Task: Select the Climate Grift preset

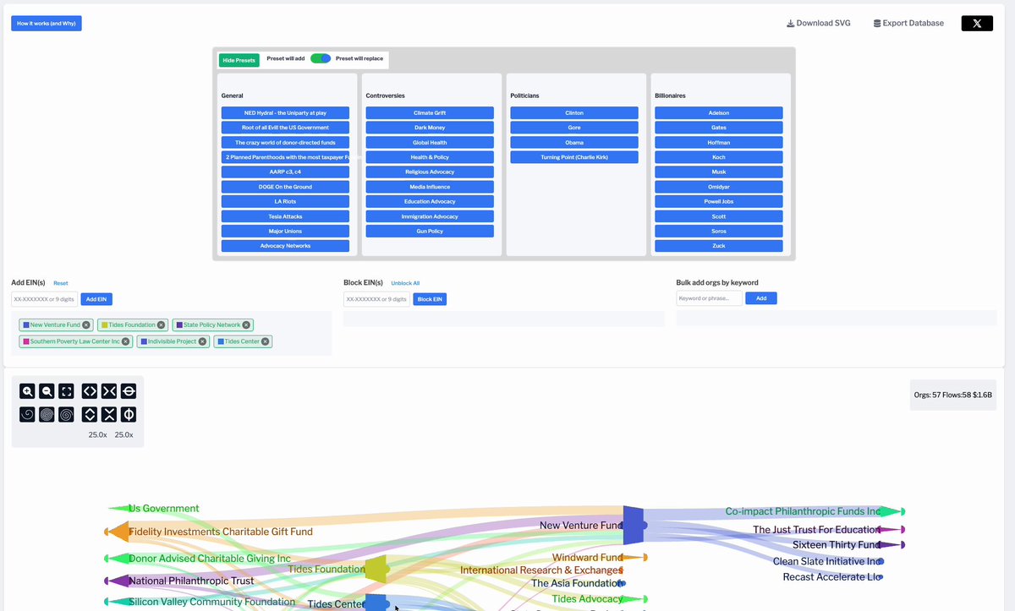Action: [x=430, y=112]
